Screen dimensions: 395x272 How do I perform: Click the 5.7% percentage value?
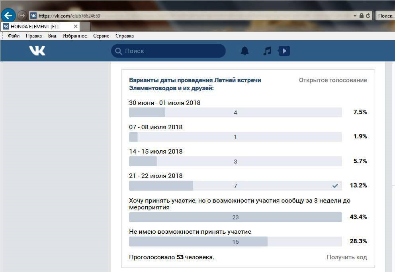click(x=360, y=161)
